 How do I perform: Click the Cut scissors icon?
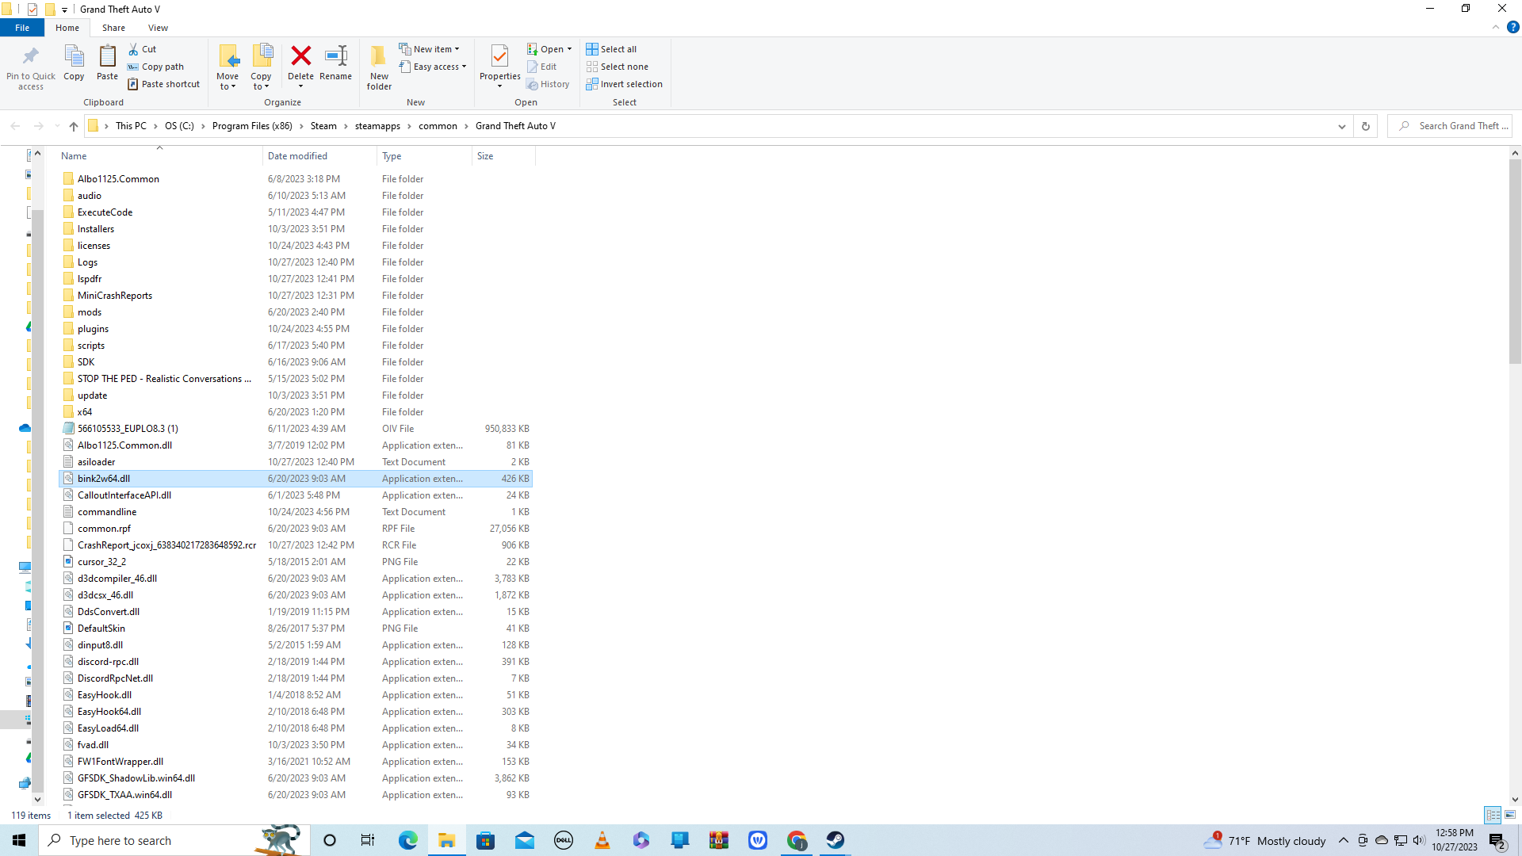(134, 49)
